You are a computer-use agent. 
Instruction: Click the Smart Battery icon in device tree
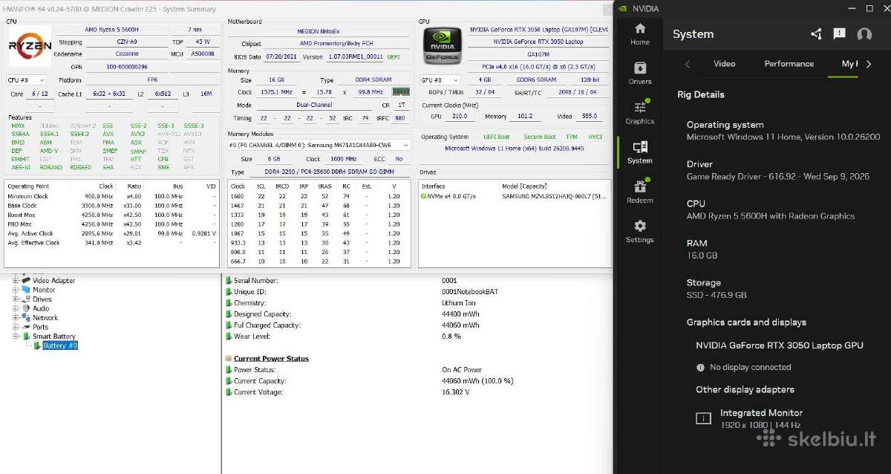(x=26, y=337)
